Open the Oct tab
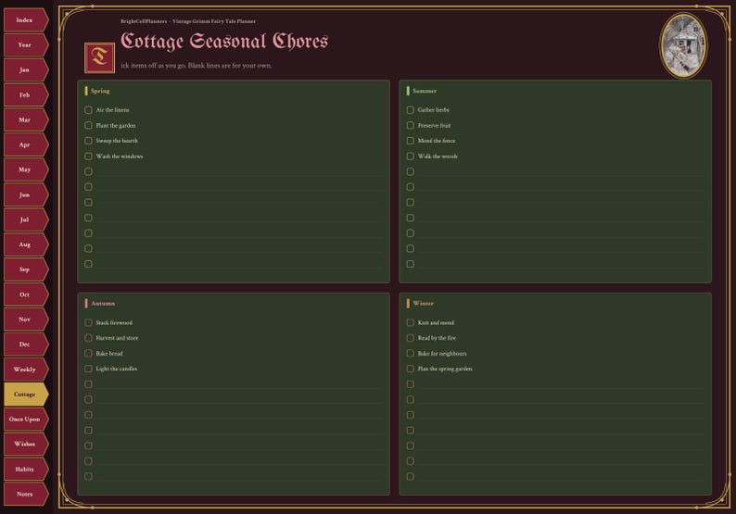 click(26, 295)
